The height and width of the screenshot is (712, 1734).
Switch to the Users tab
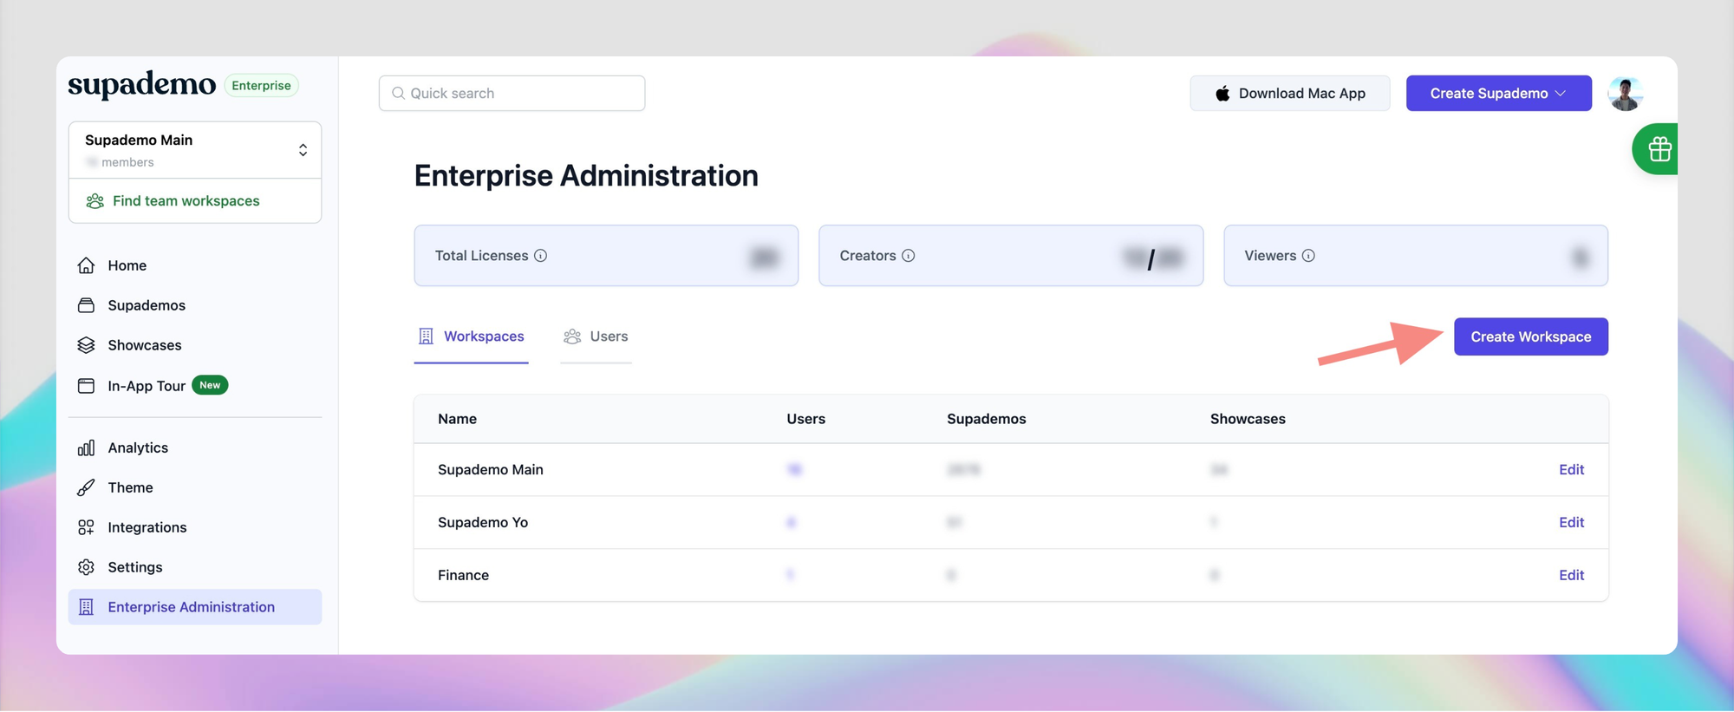[x=596, y=336]
